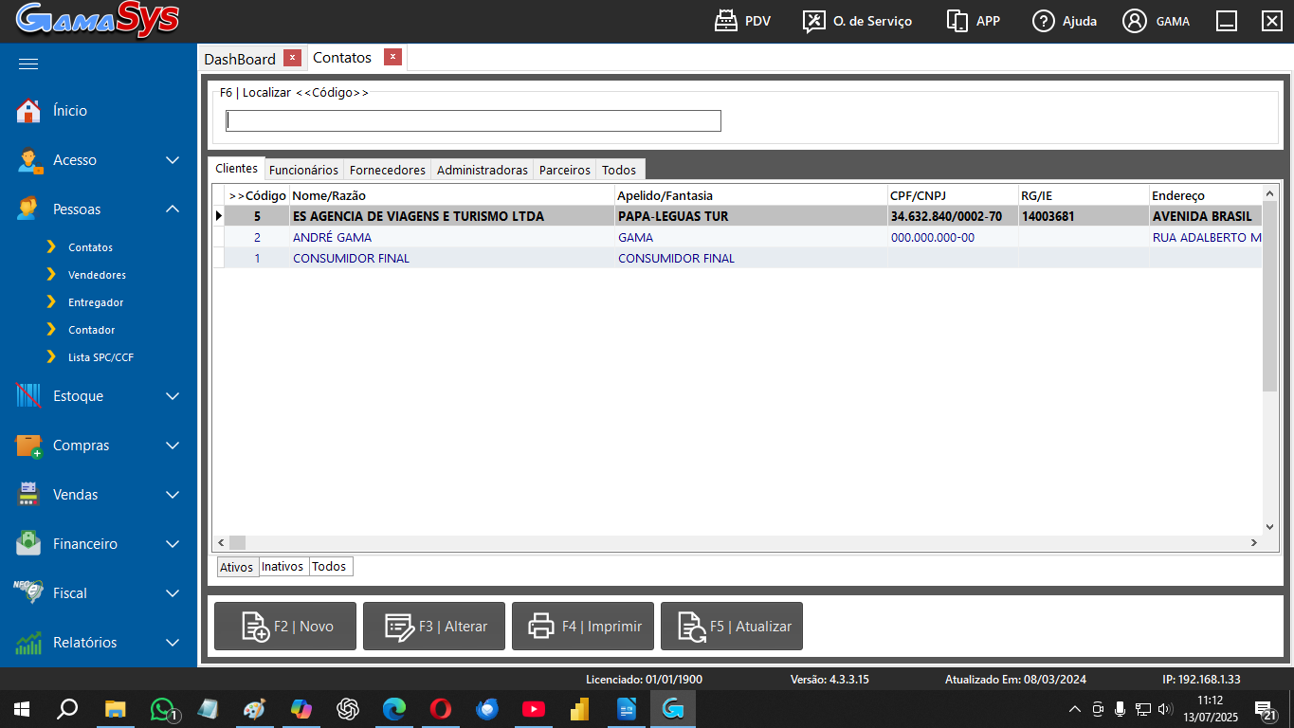Open WhatsApp from the taskbar
The width and height of the screenshot is (1294, 728).
pyautogui.click(x=163, y=708)
